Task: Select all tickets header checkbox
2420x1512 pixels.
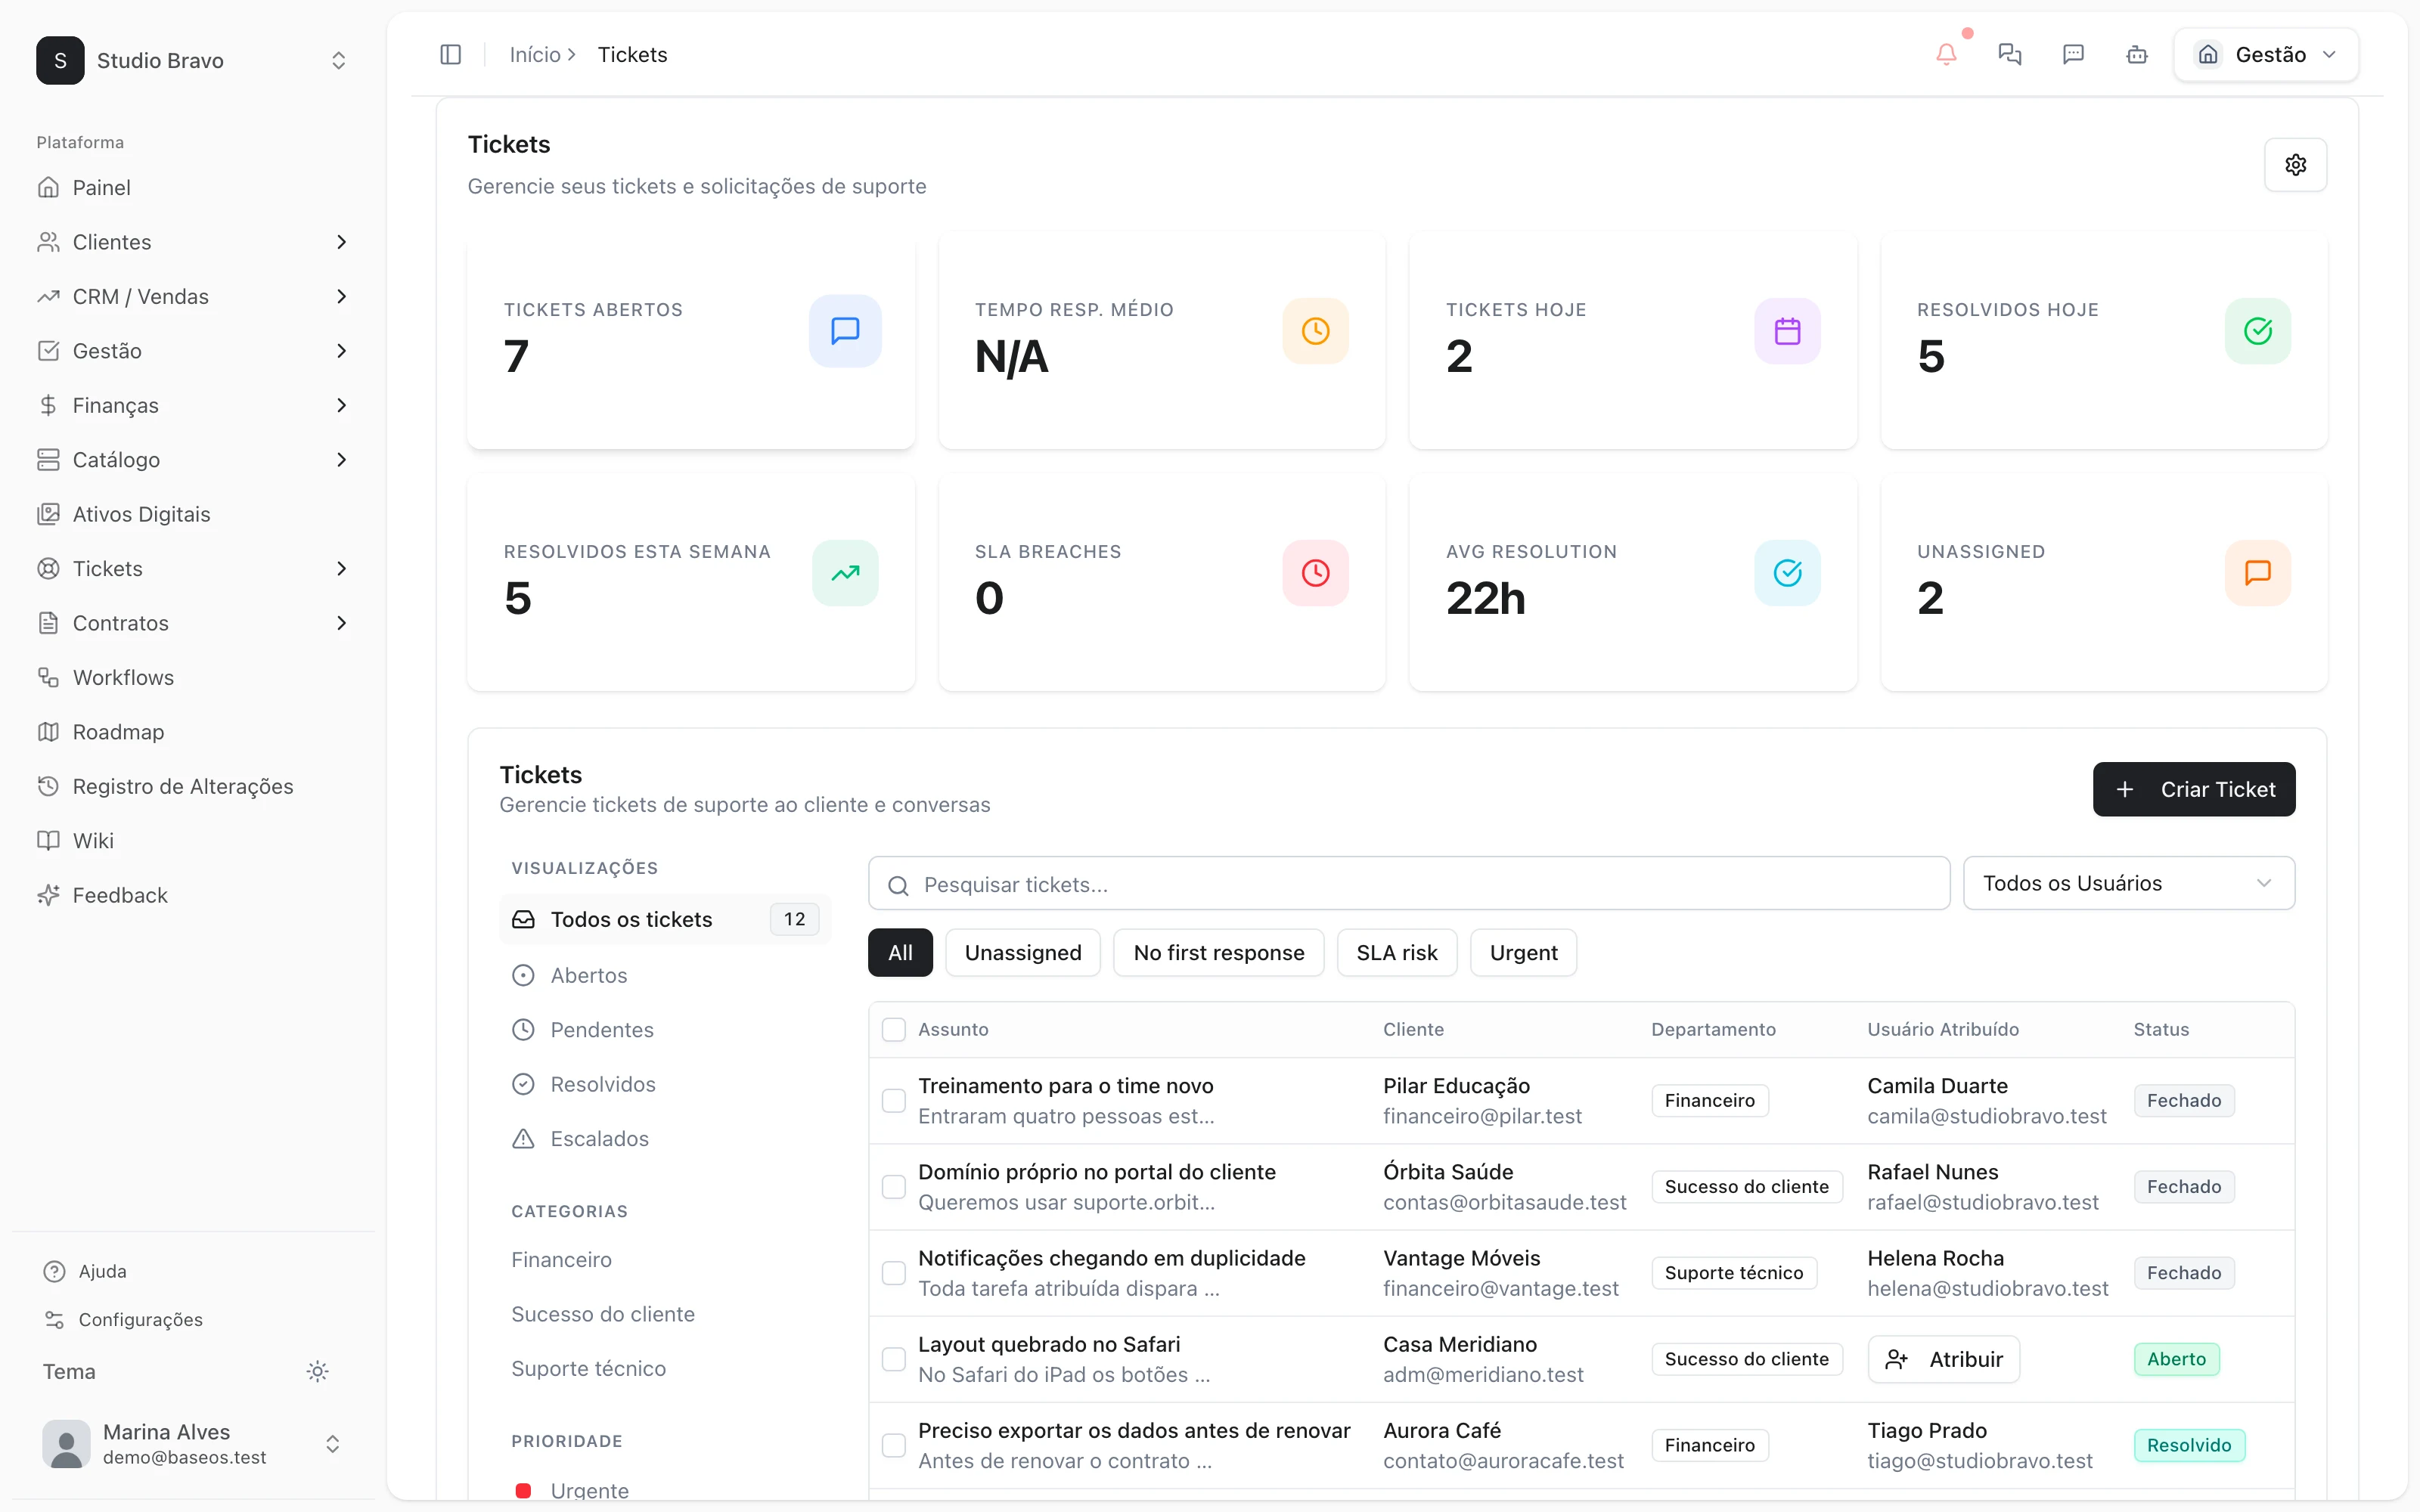Action: (894, 1030)
